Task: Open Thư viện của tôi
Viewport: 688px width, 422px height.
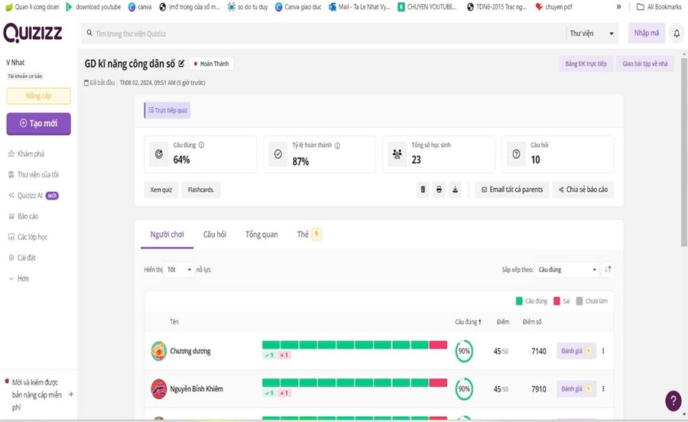Action: coord(34,174)
